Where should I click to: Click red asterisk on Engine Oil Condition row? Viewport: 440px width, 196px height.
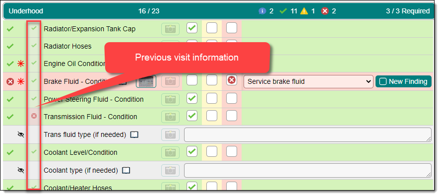click(21, 64)
